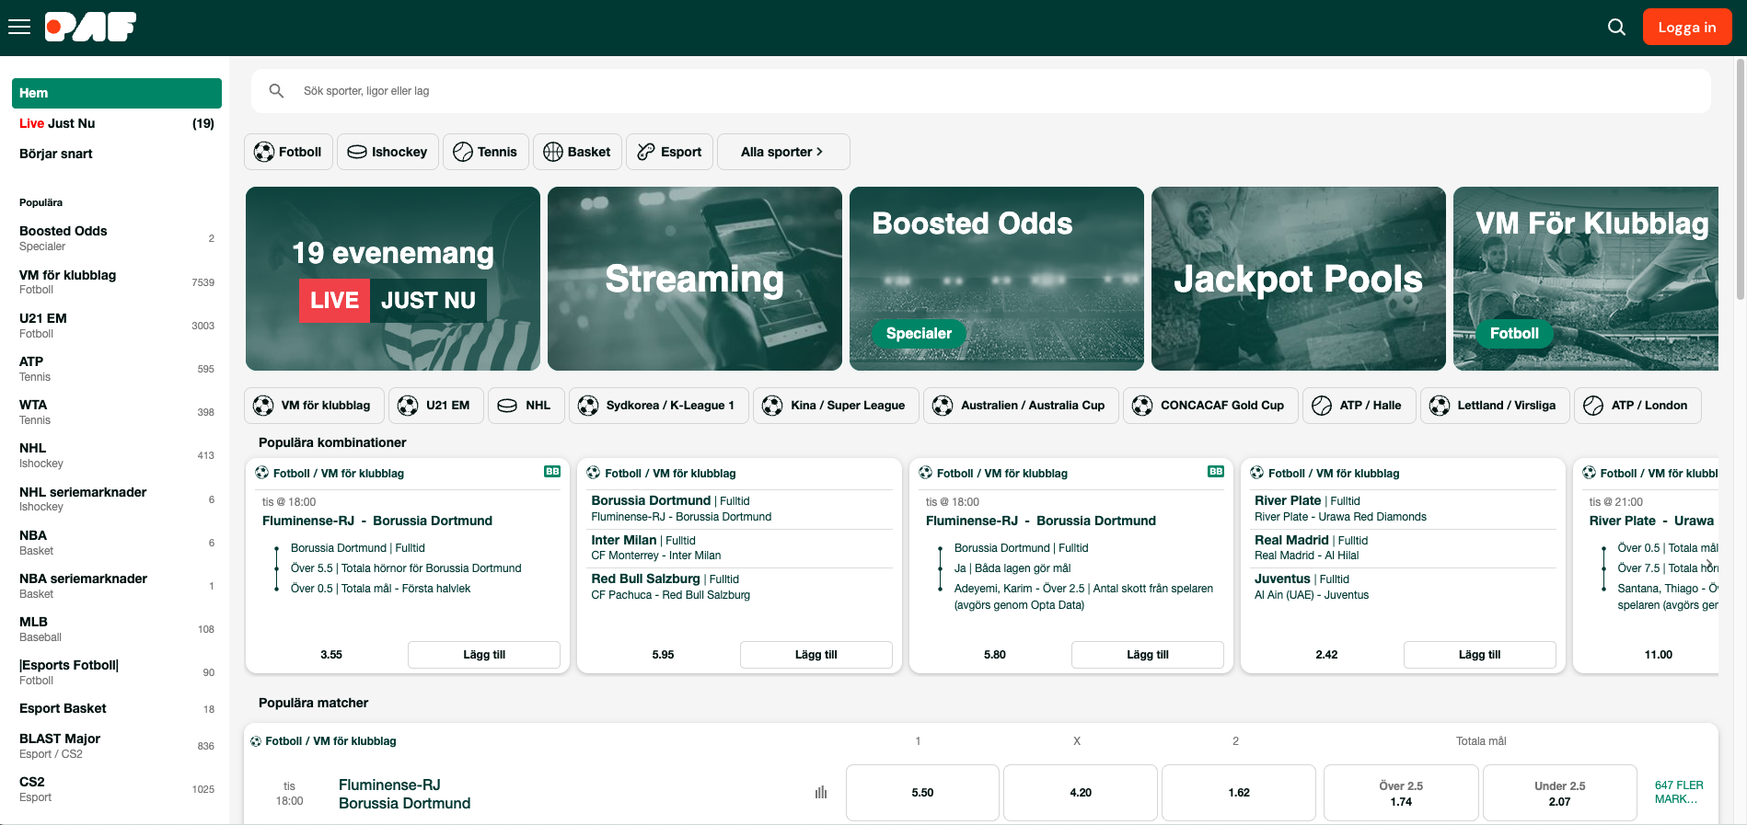The image size is (1747, 825).
Task: Click the PAF logo
Action: pyautogui.click(x=90, y=27)
